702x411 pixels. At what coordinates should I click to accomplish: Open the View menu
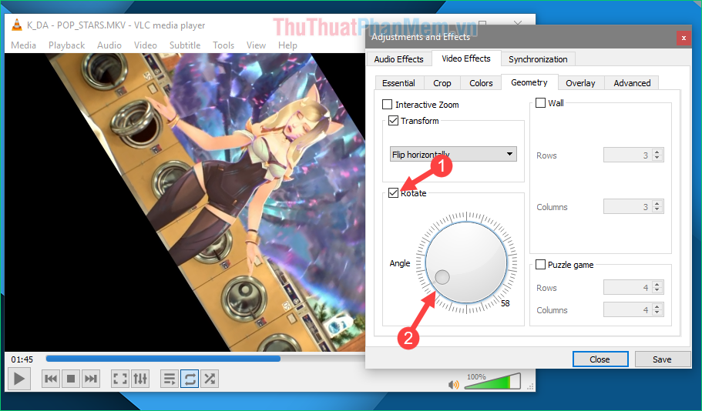click(256, 45)
